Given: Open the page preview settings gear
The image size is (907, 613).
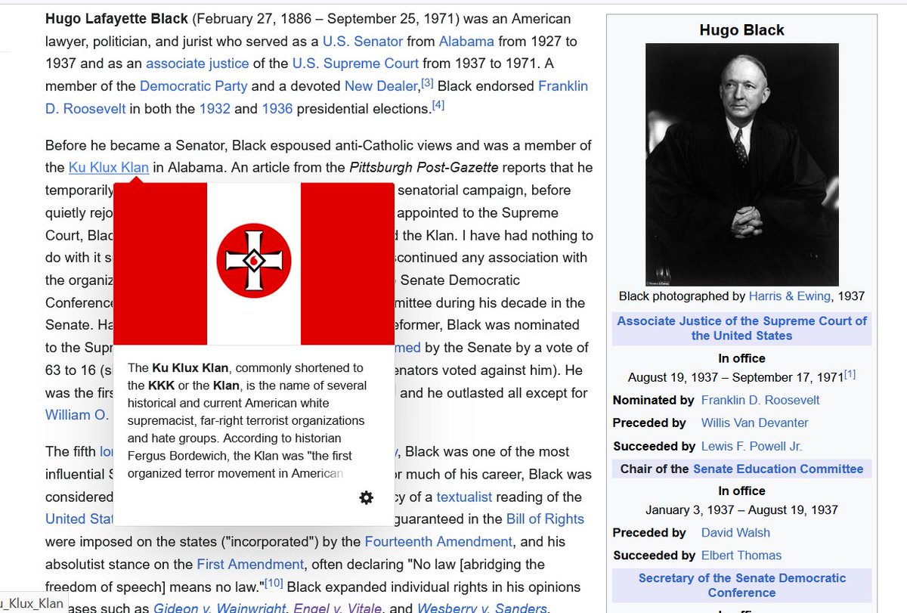Looking at the screenshot, I should (x=366, y=497).
